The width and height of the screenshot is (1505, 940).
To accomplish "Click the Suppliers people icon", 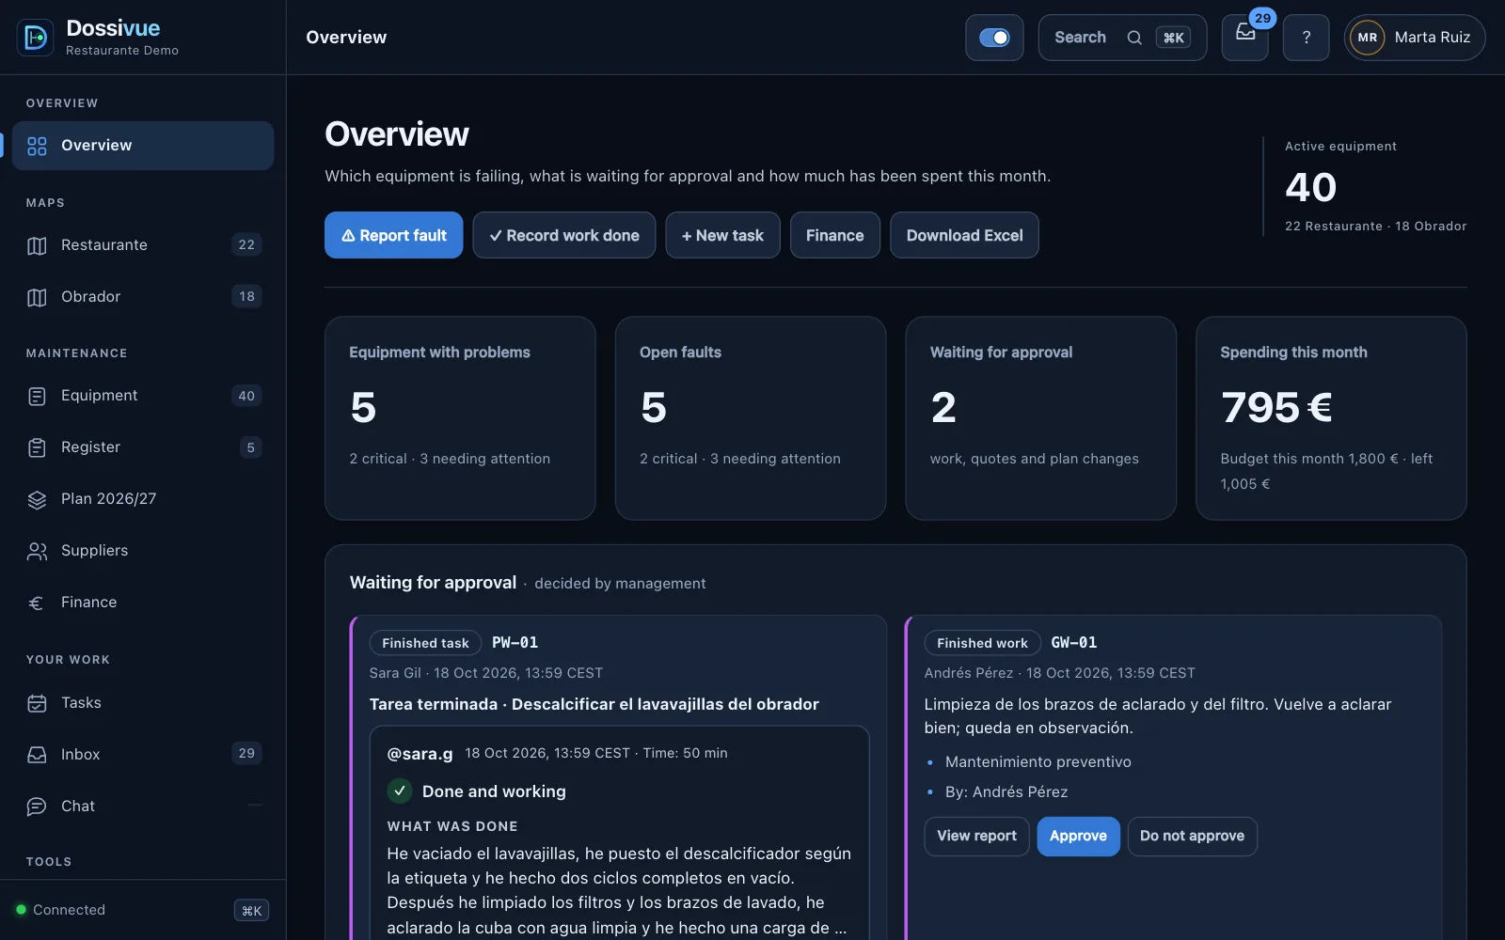I will 37,551.
